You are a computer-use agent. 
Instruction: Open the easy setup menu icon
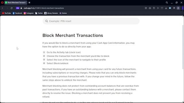coord(174,8)
